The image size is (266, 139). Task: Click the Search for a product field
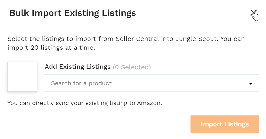click(152, 83)
